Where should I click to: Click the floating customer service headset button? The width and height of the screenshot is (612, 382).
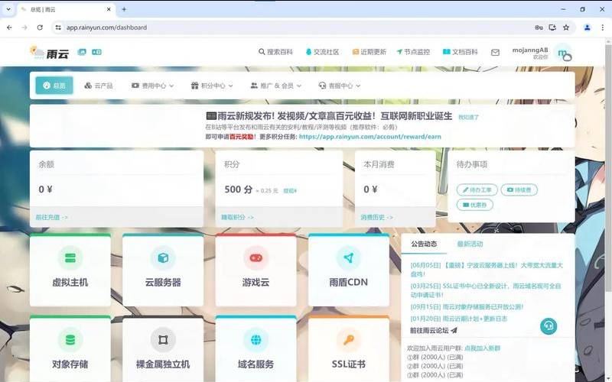click(x=549, y=326)
